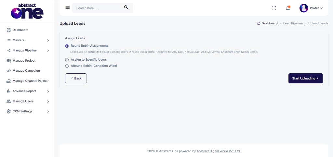Go to Dashboard via the breadcrumb link
Image resolution: width=333 pixels, height=157 pixels.
(270, 23)
